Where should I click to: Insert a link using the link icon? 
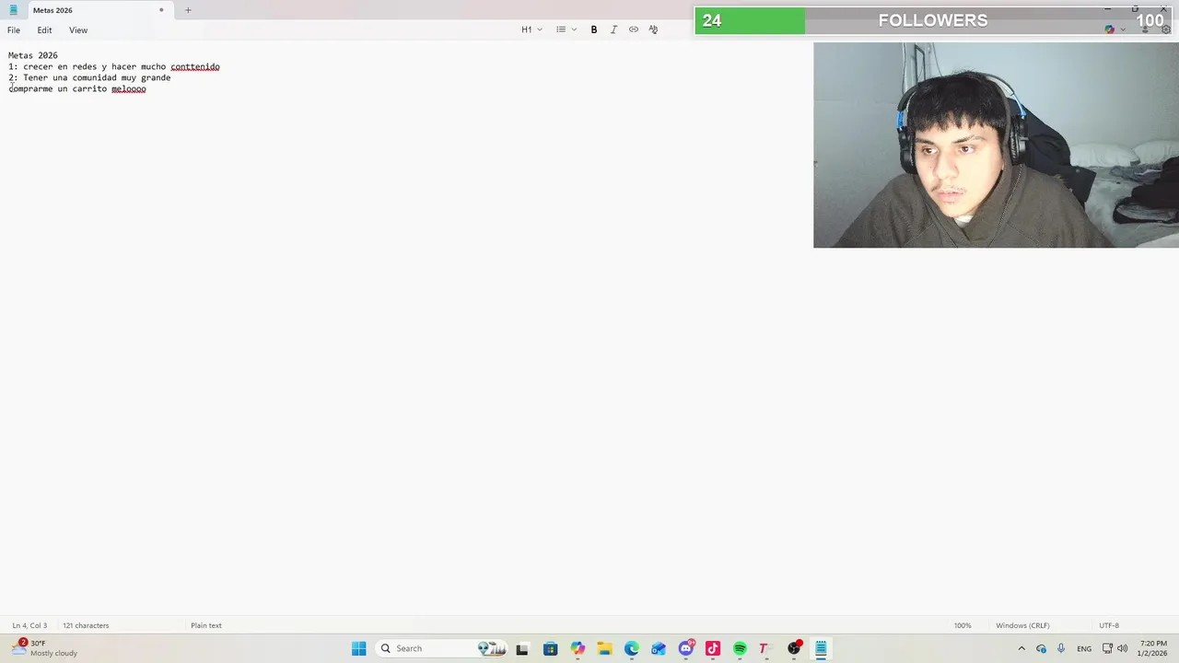coord(634,29)
